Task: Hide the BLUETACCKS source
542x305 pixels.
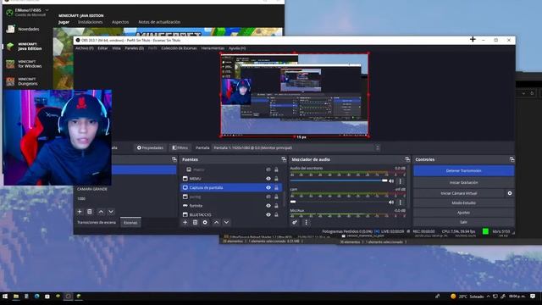Action: tap(268, 214)
